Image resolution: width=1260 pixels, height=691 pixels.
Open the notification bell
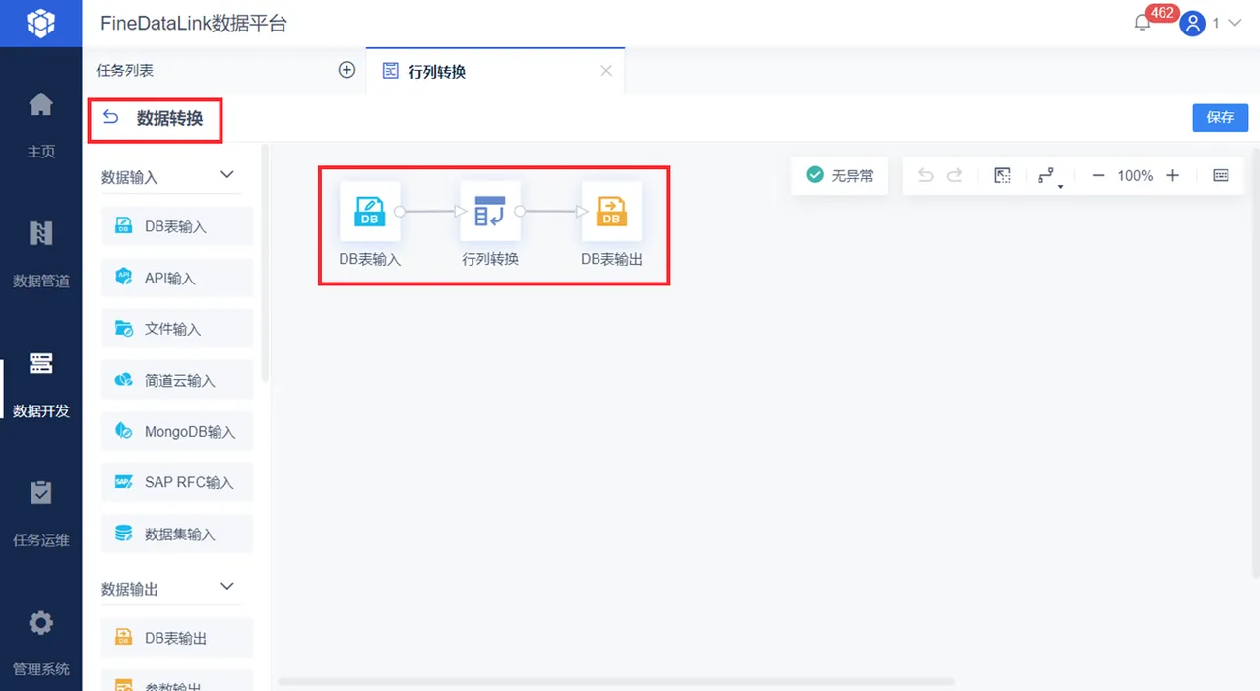point(1142,23)
